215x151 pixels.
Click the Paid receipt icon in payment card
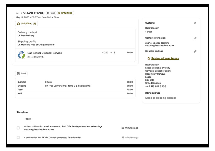click(18, 74)
